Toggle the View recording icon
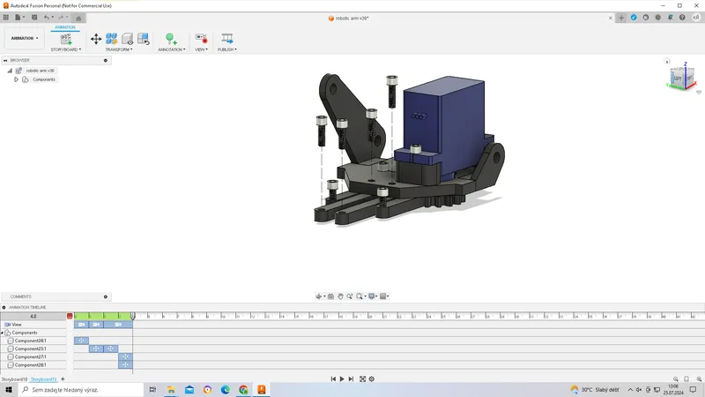This screenshot has height=397, width=705. [x=201, y=39]
